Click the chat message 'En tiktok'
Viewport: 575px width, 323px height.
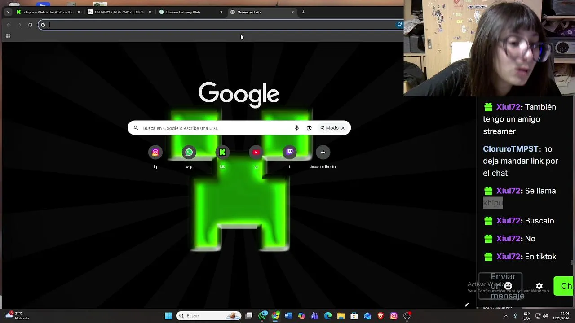tap(540, 257)
